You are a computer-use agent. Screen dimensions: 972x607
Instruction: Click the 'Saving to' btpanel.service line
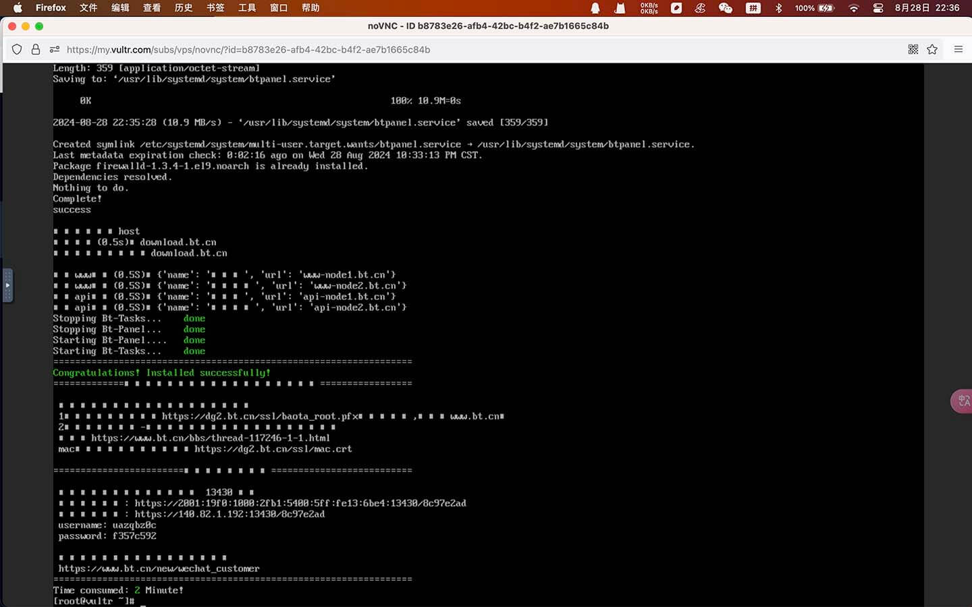194,79
